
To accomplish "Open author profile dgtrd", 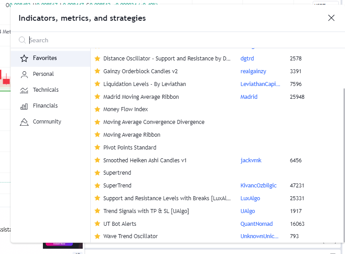I will click(x=247, y=59).
